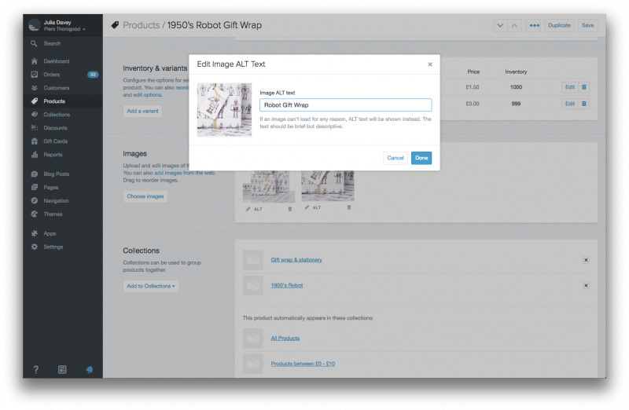Click the Customers people icon
The width and height of the screenshot is (629, 410).
coord(35,88)
